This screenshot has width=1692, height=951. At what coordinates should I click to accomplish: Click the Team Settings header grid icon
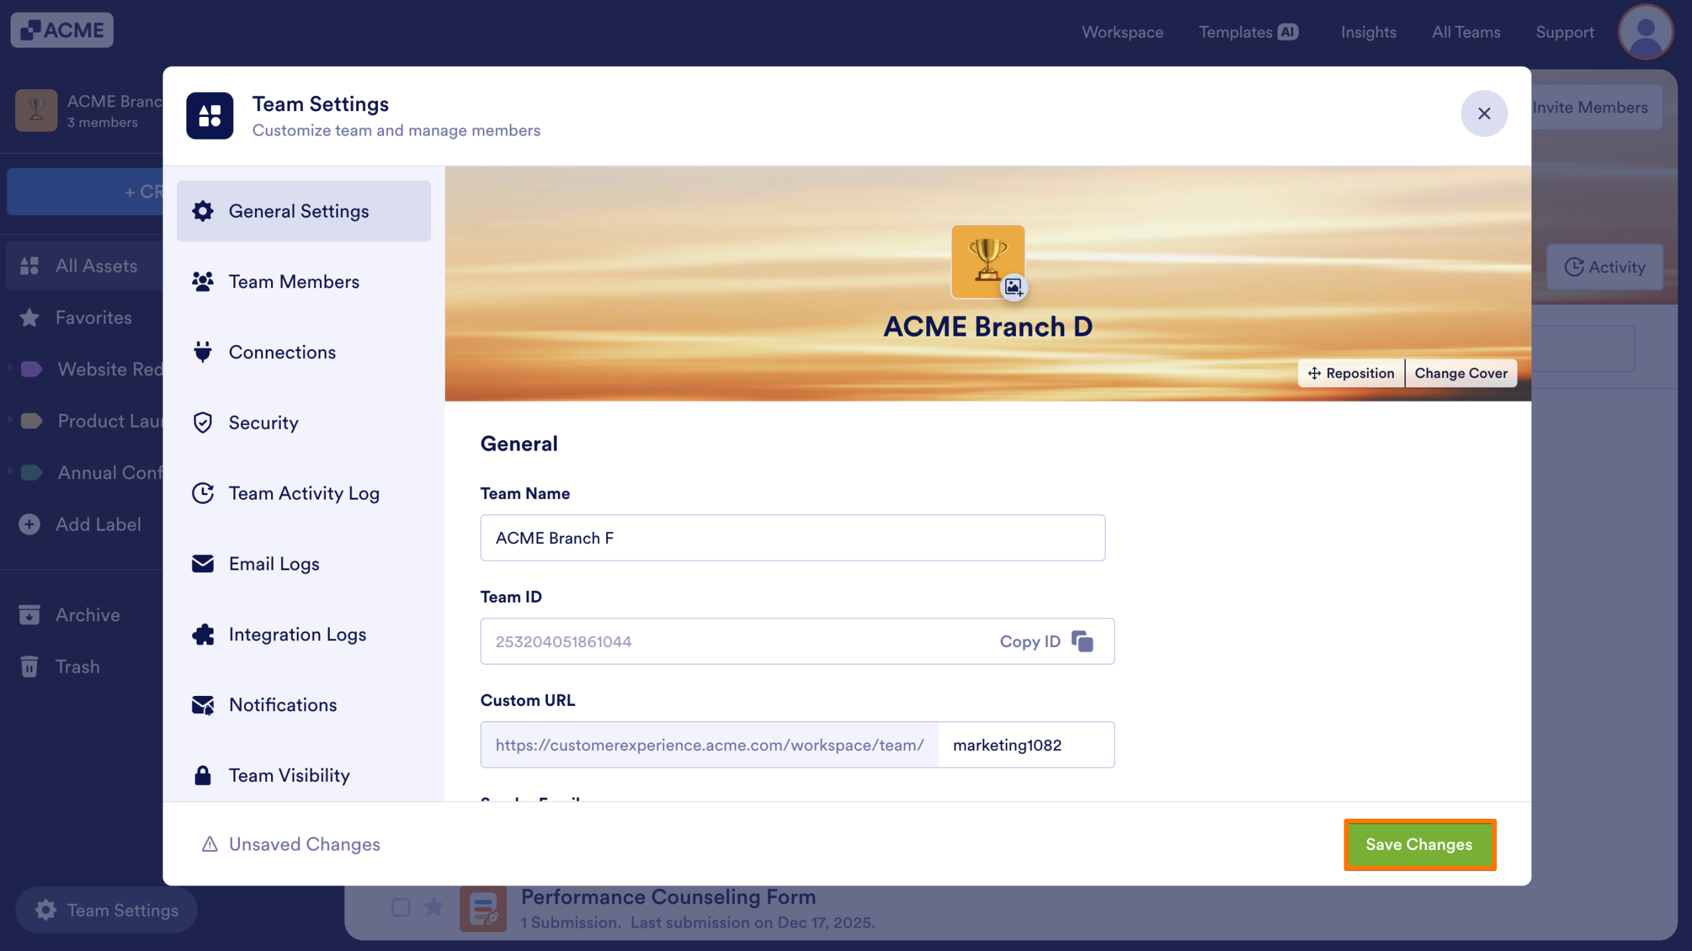pyautogui.click(x=210, y=116)
